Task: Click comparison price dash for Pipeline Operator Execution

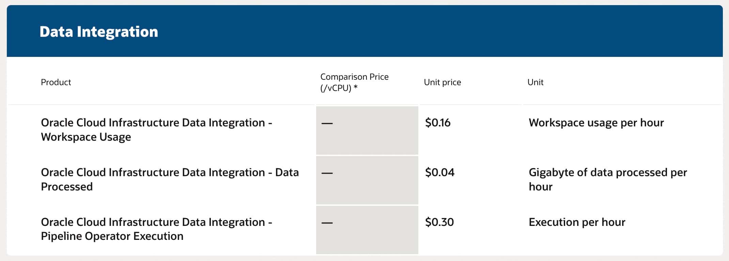Action: point(327,222)
